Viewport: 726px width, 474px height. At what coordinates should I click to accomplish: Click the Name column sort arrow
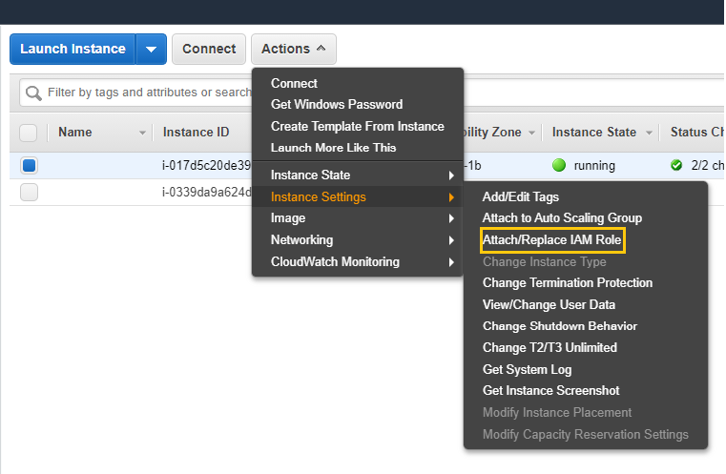point(143,133)
